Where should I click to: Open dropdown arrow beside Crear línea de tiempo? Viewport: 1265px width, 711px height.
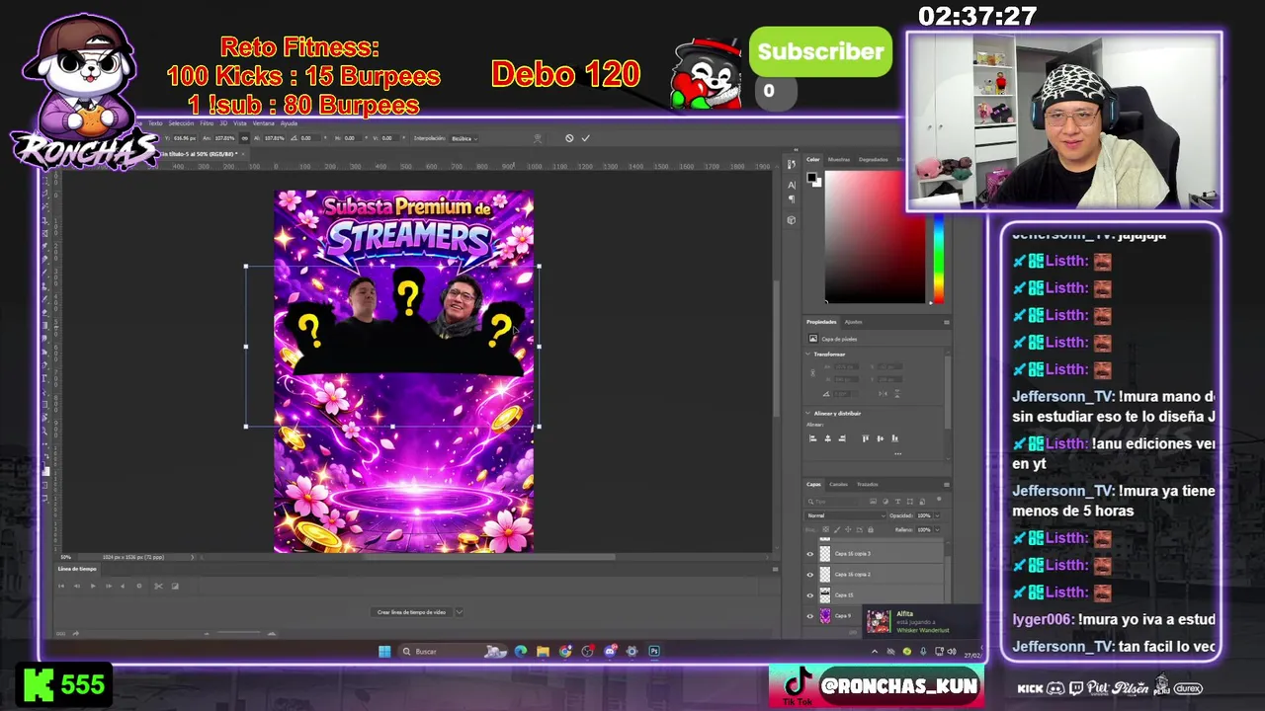[x=459, y=612]
